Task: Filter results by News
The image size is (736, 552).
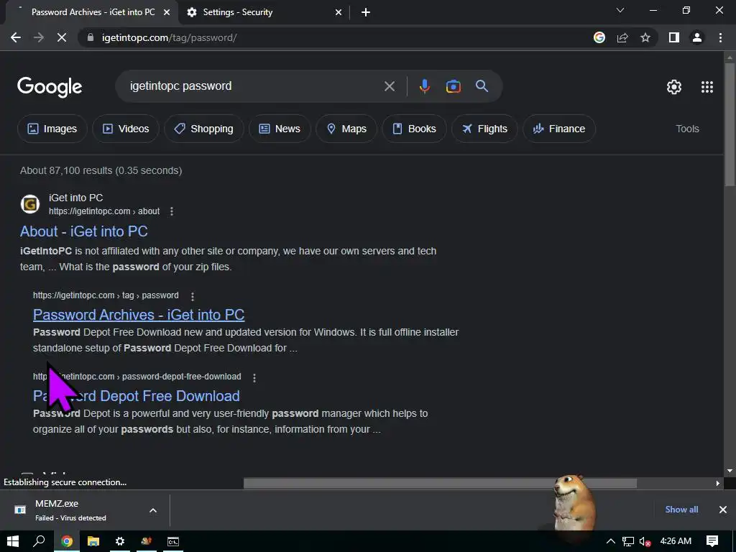Action: click(280, 129)
